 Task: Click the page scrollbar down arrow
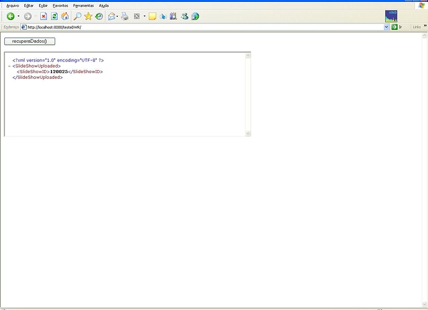[424, 304]
